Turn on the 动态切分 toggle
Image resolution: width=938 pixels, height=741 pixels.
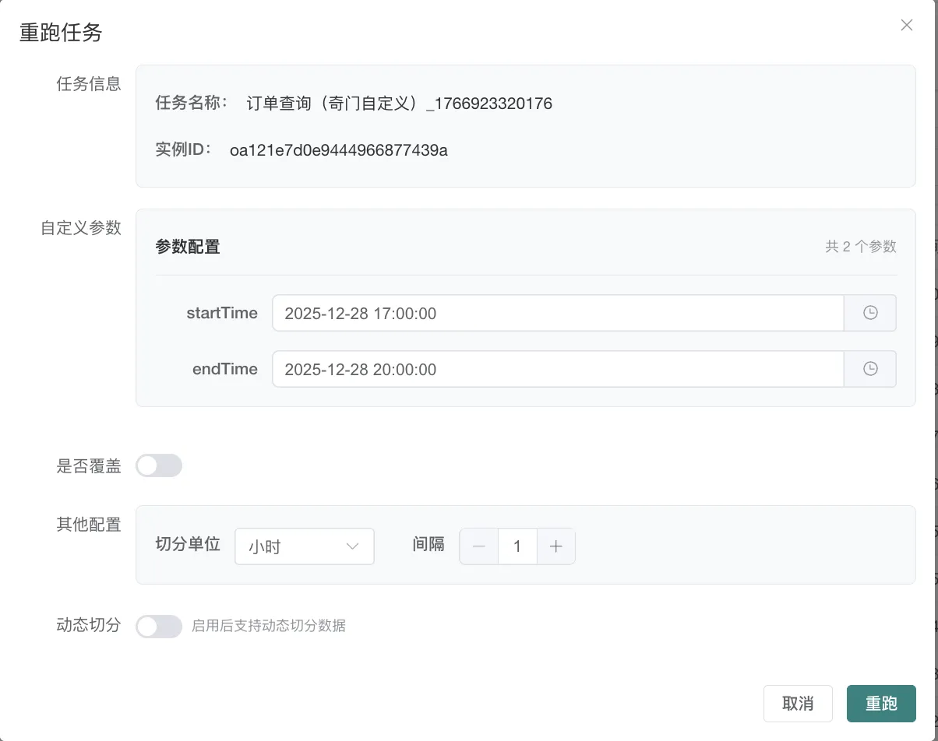159,626
